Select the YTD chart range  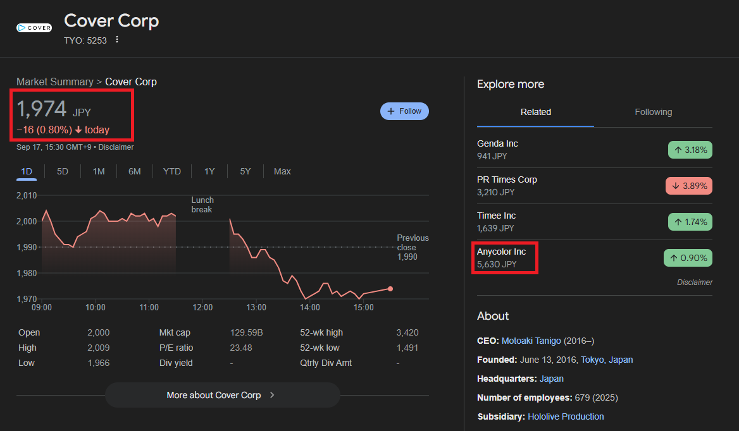pyautogui.click(x=171, y=171)
